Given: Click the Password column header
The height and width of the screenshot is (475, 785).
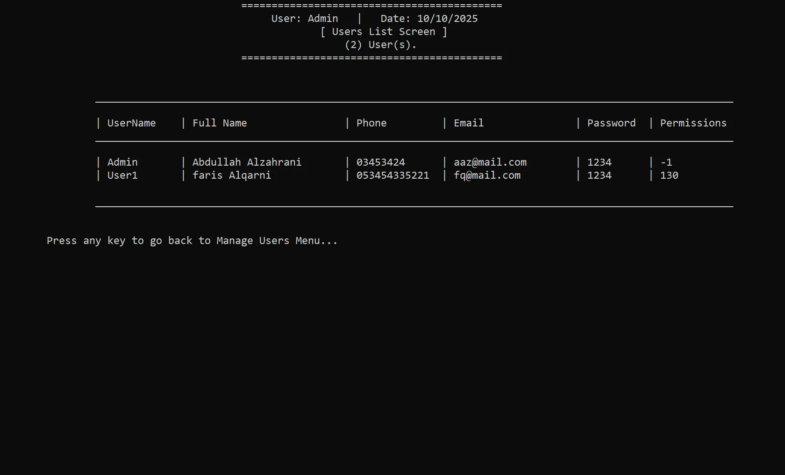Looking at the screenshot, I should coord(611,123).
